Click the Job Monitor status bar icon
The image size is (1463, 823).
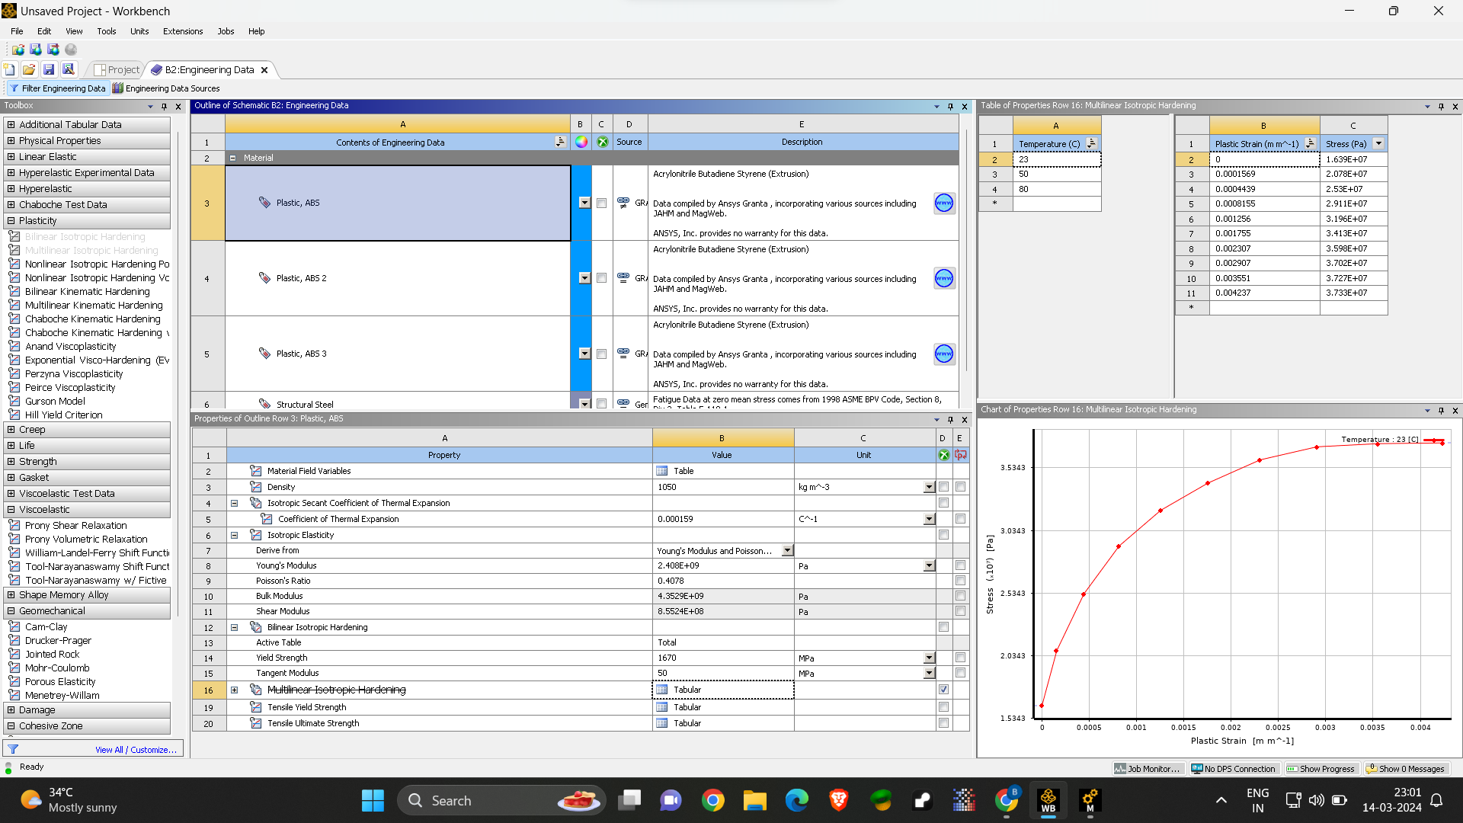[1147, 769]
